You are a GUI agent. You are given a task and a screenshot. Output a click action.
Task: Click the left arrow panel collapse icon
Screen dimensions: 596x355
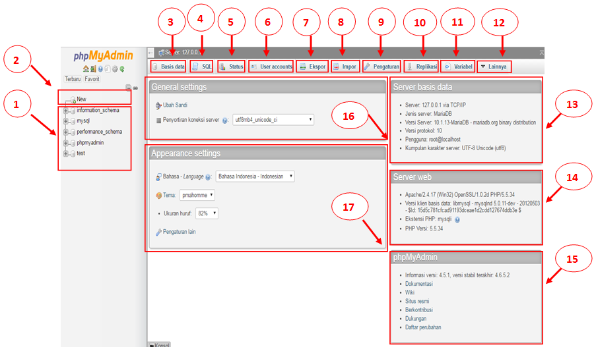pyautogui.click(x=151, y=52)
